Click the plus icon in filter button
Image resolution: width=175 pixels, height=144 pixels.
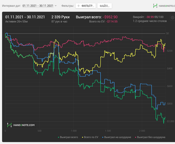tap(78, 6)
